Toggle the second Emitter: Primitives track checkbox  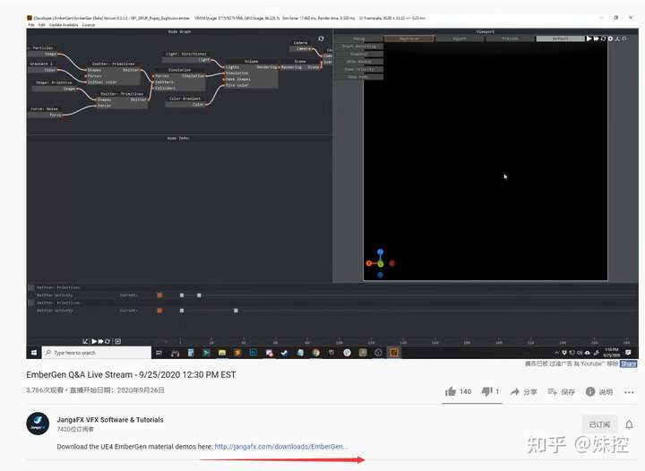[30, 303]
